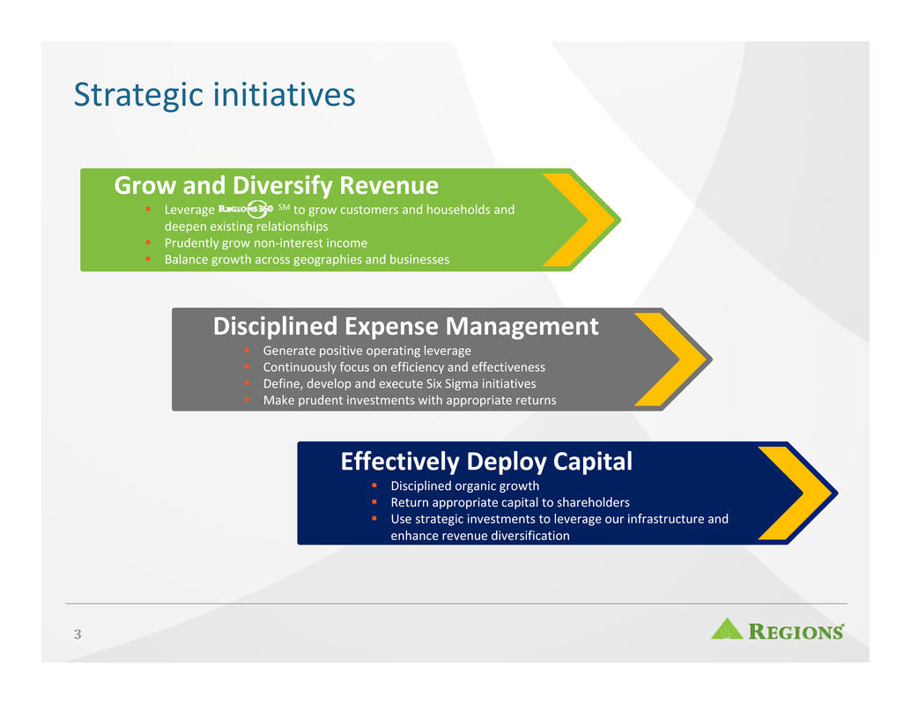Click the Six Sigma initiatives bullet text
This screenshot has width=911, height=704.
coord(398,383)
